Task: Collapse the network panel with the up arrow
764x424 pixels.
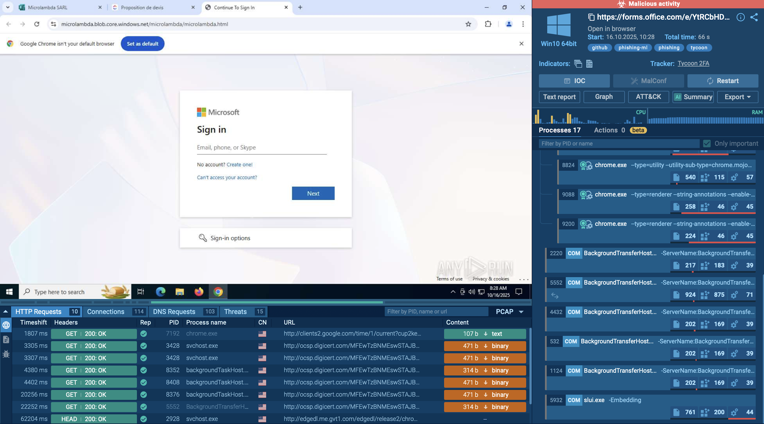Action: 5,311
